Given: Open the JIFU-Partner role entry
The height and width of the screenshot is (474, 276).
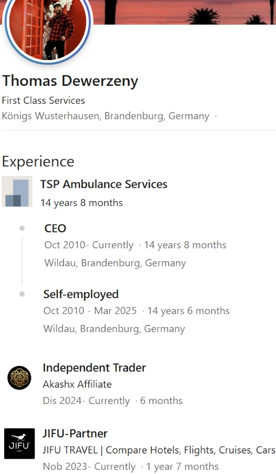Looking at the screenshot, I should [75, 433].
